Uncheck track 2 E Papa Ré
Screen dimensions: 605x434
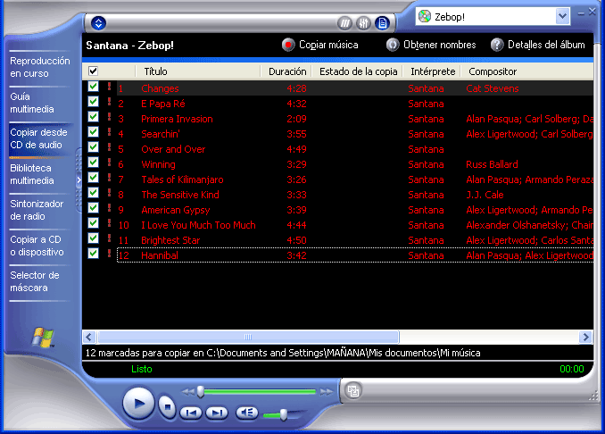(x=93, y=102)
